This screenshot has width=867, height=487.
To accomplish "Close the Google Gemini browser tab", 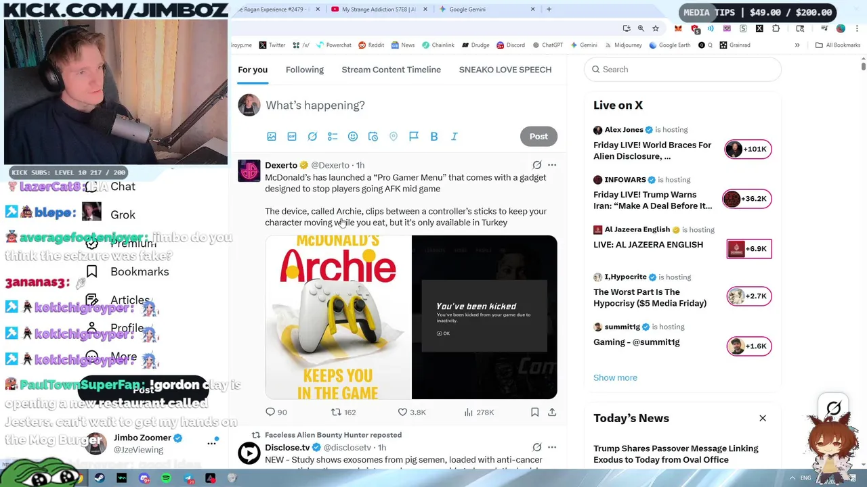I will click(532, 9).
